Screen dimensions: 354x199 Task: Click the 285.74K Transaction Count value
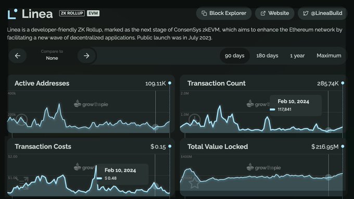coord(328,84)
